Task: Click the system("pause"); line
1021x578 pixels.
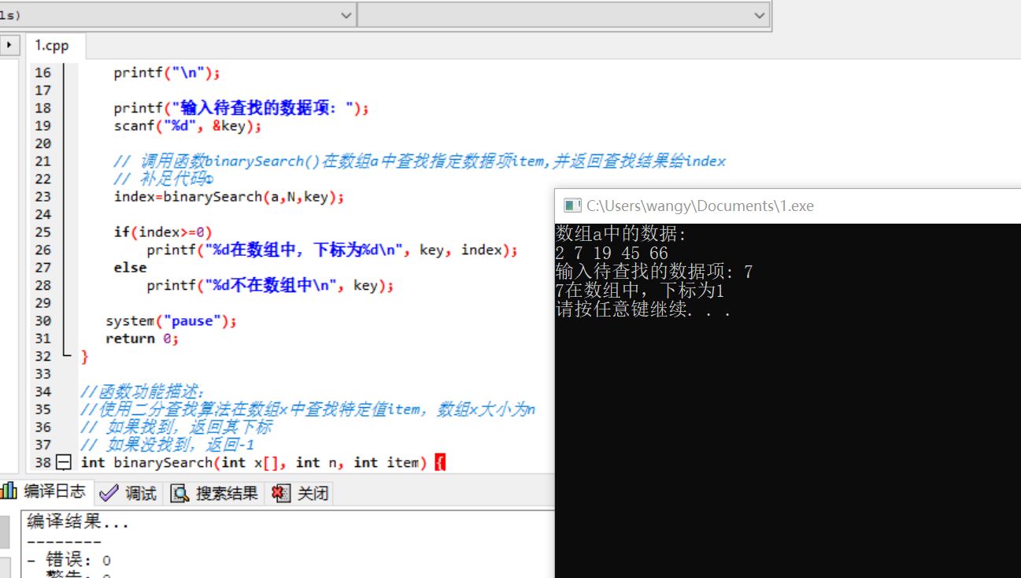Action: pos(171,321)
